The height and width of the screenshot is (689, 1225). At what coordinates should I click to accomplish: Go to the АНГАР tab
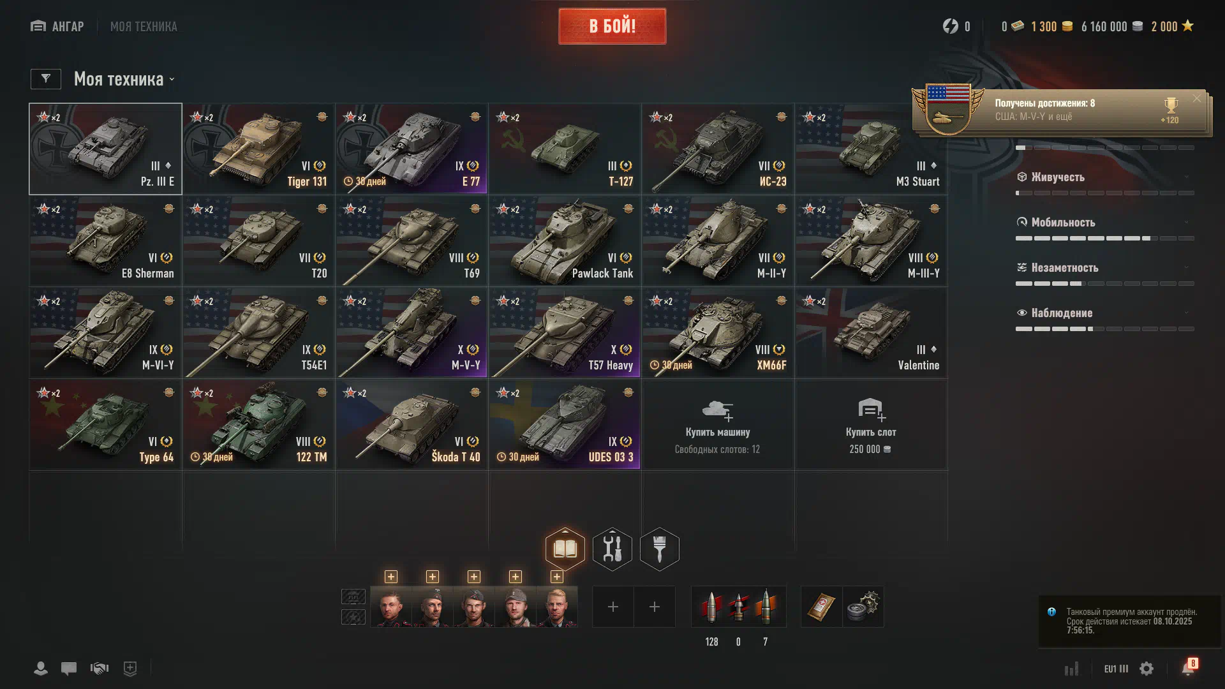pyautogui.click(x=57, y=27)
